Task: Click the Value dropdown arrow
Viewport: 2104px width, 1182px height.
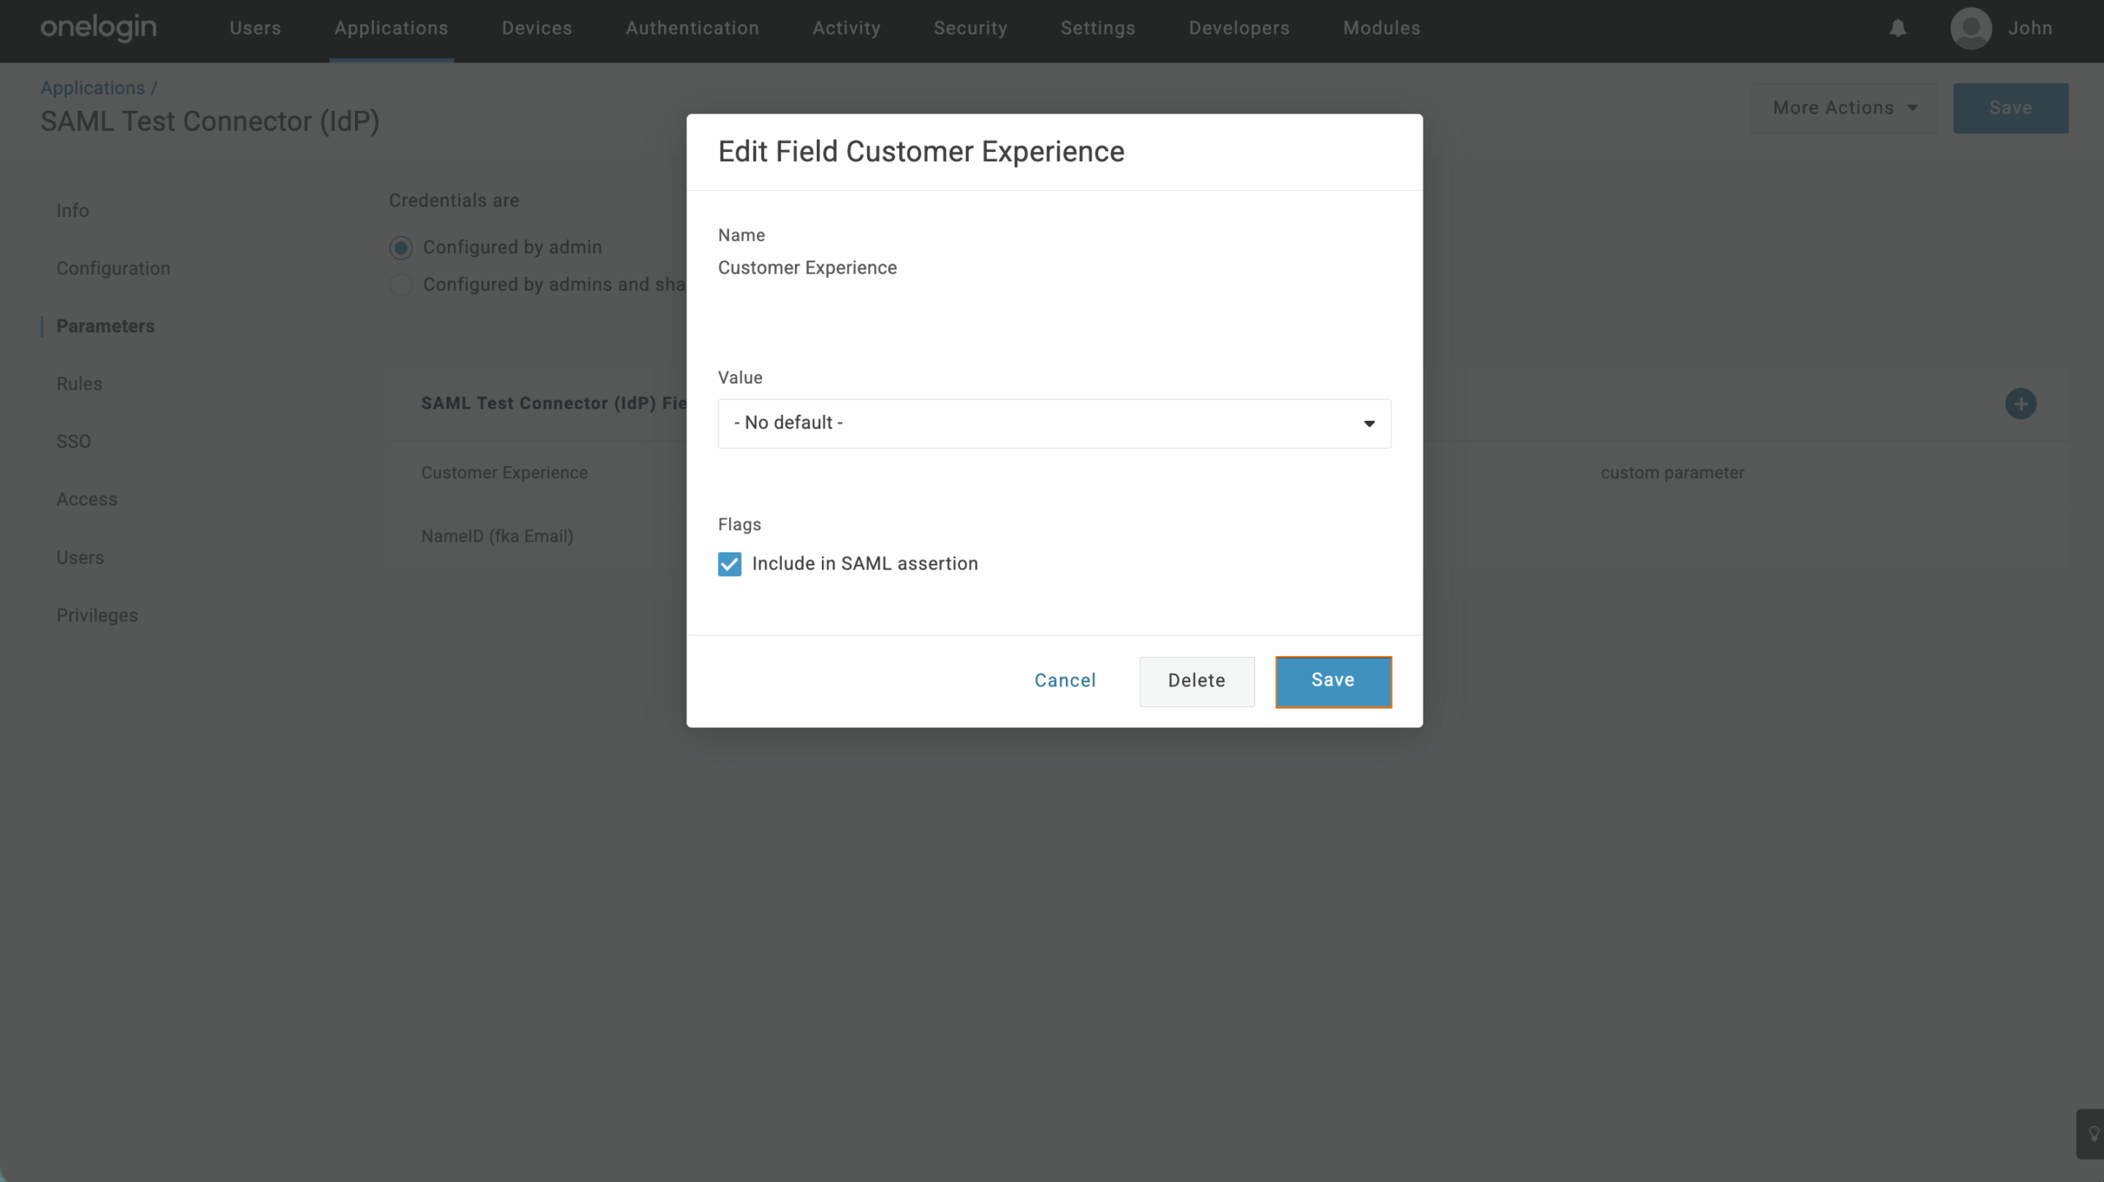Action: click(1368, 424)
